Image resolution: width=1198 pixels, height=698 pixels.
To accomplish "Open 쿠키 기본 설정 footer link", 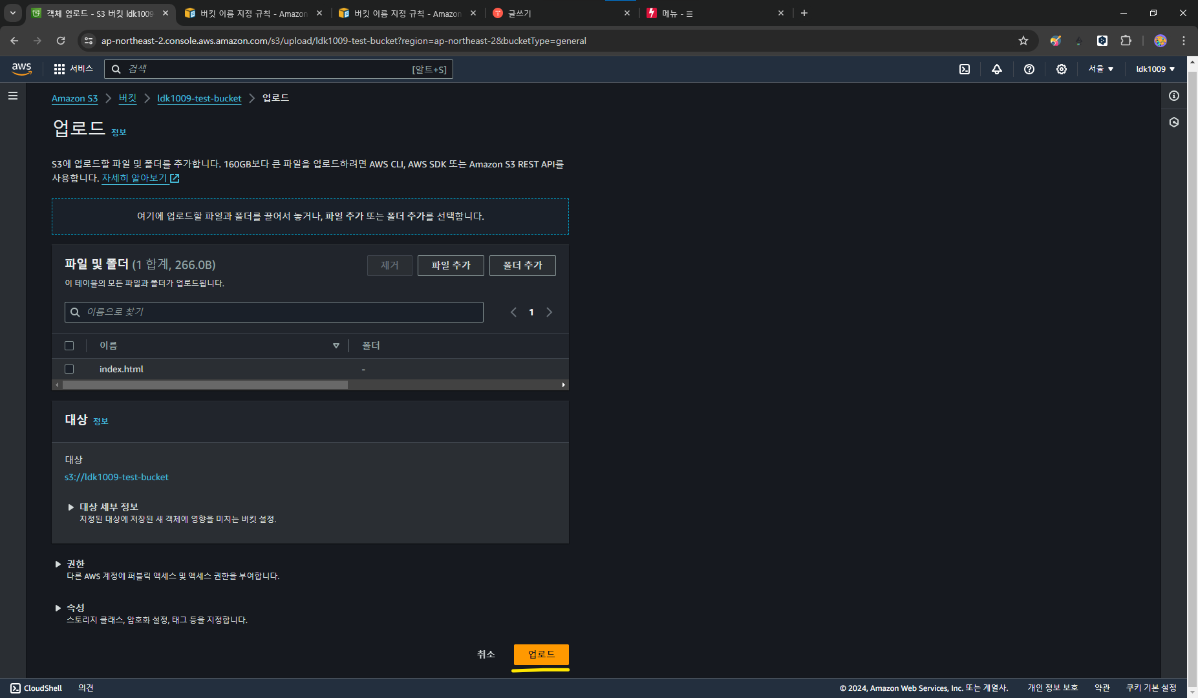I will [x=1151, y=688].
